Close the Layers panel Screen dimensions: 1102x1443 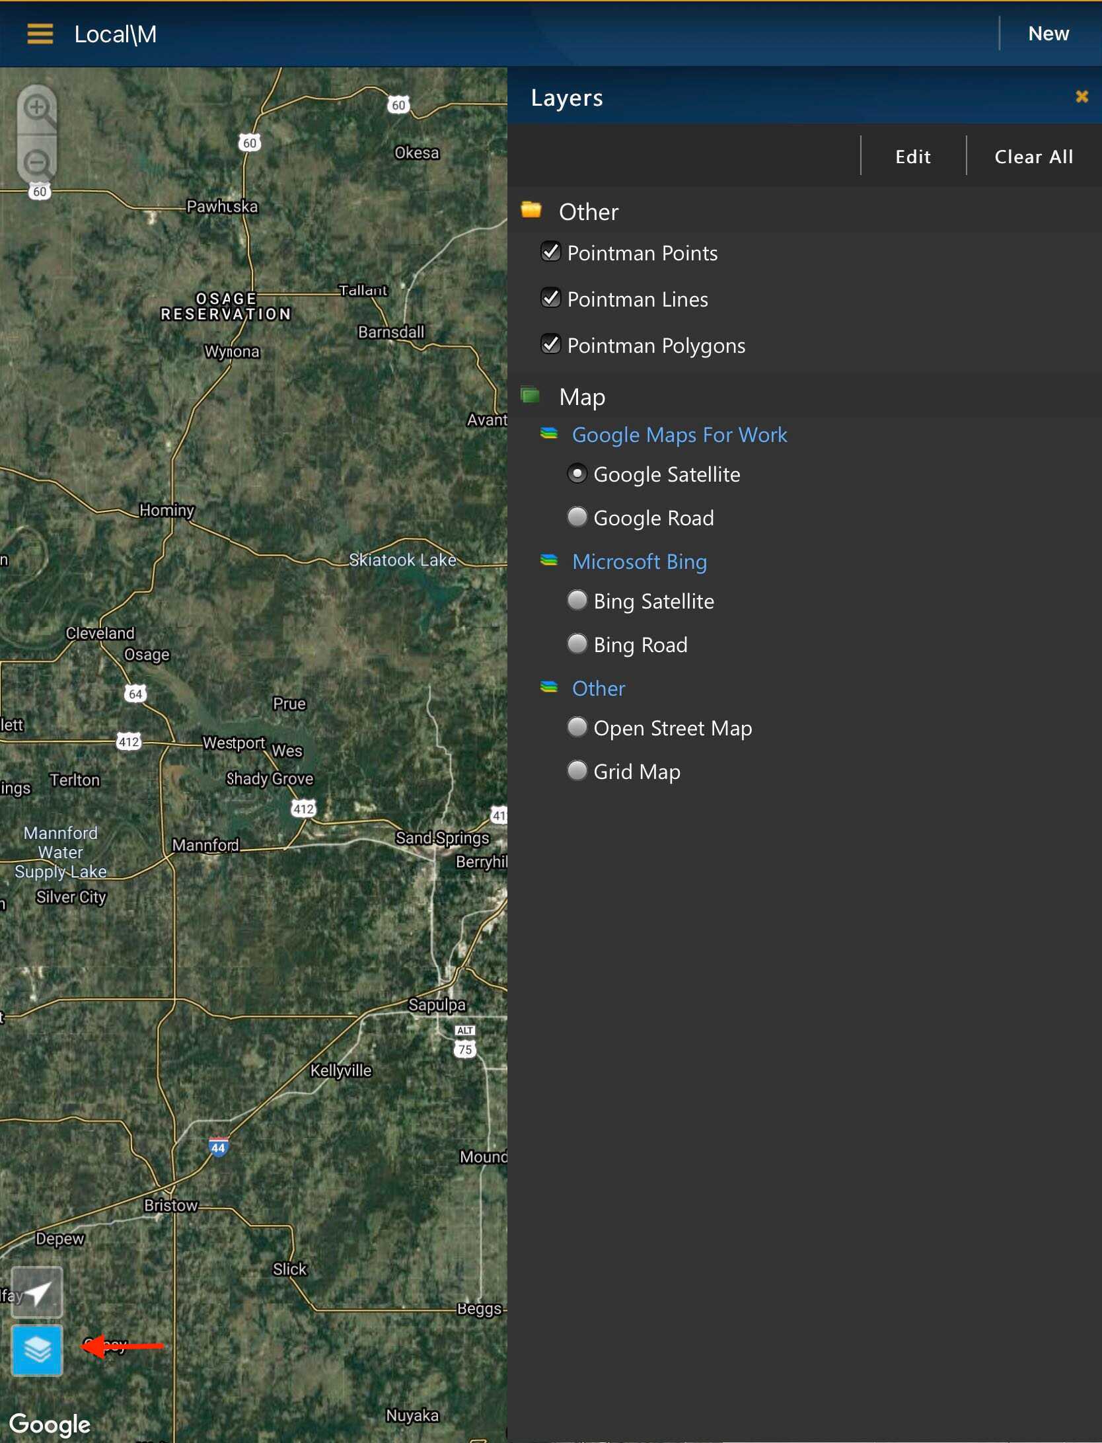coord(1082,97)
